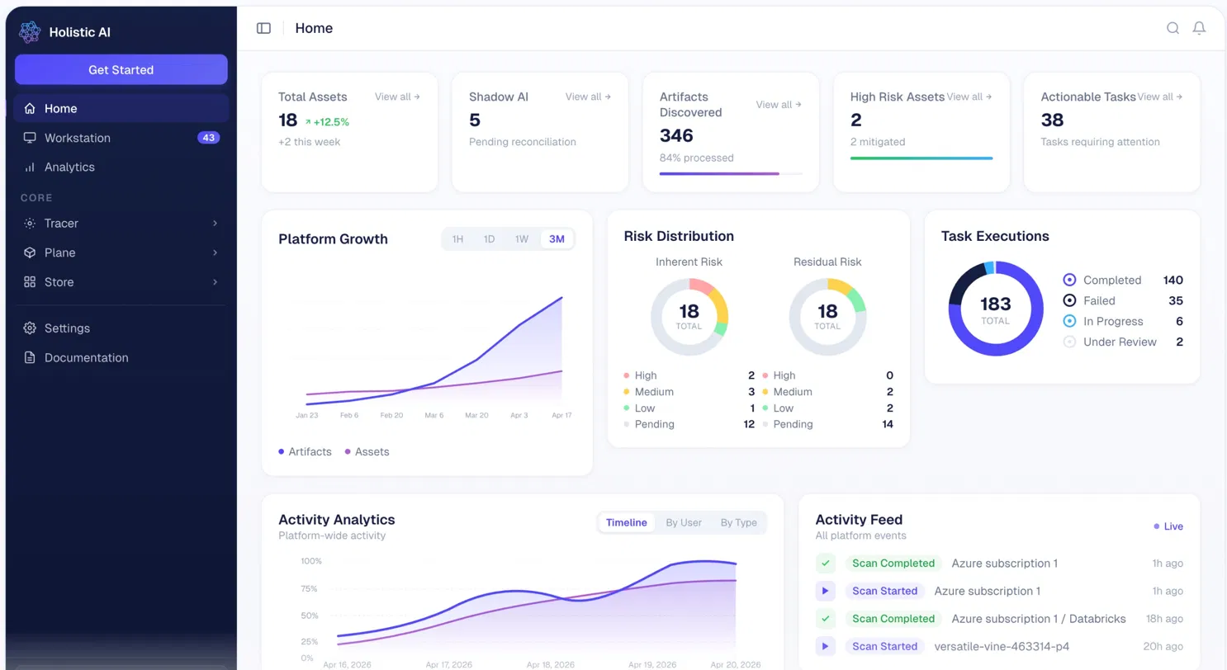The height and width of the screenshot is (670, 1227).
Task: Click the Failed status ring icon
Action: click(1069, 300)
